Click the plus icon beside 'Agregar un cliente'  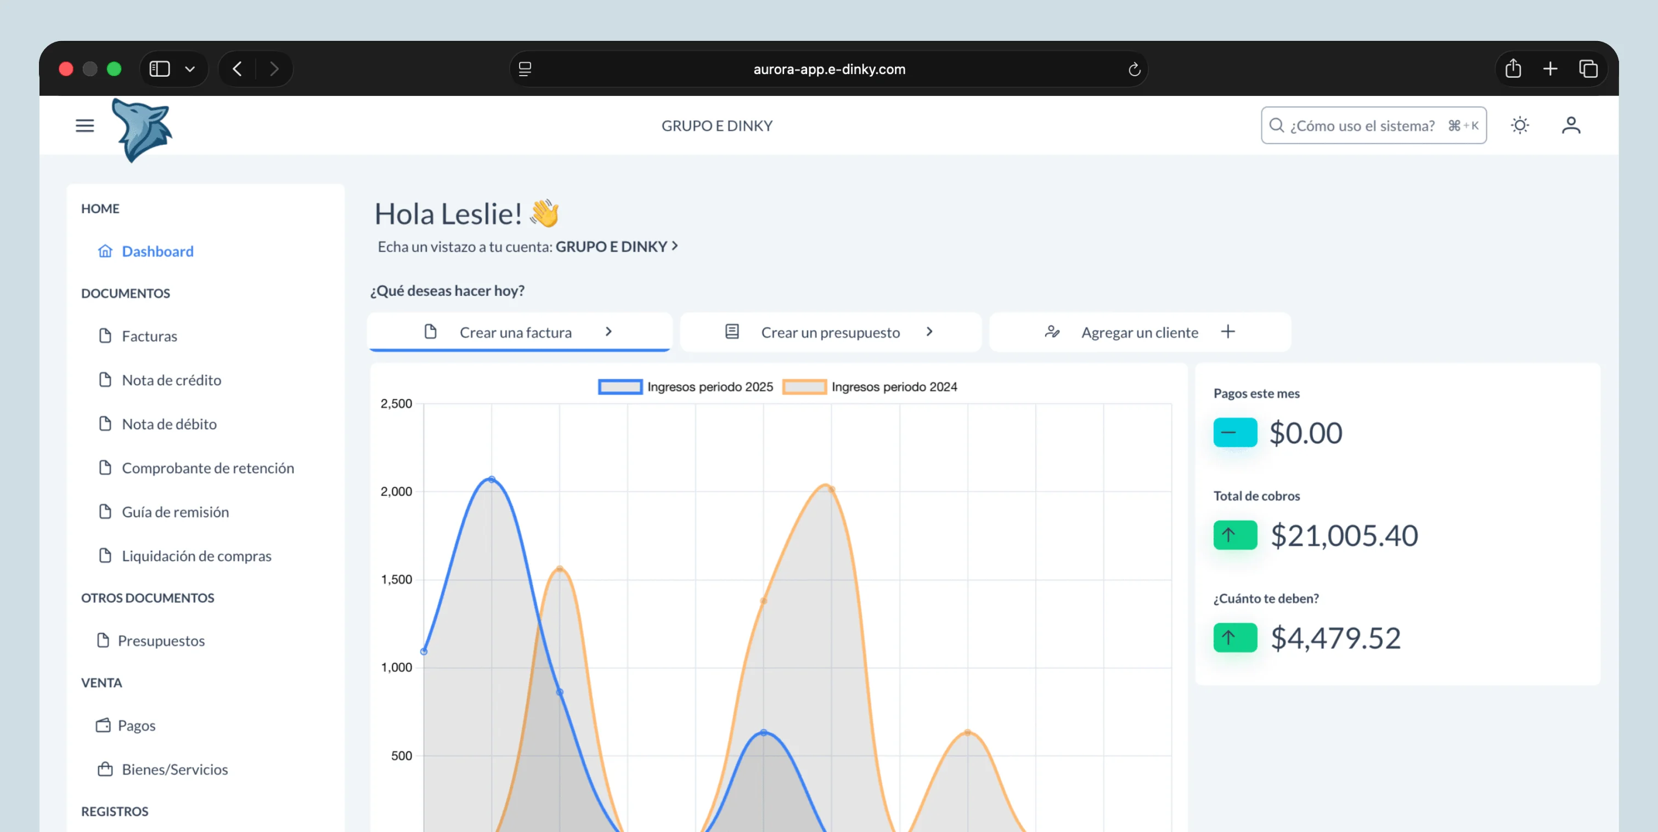pos(1228,331)
